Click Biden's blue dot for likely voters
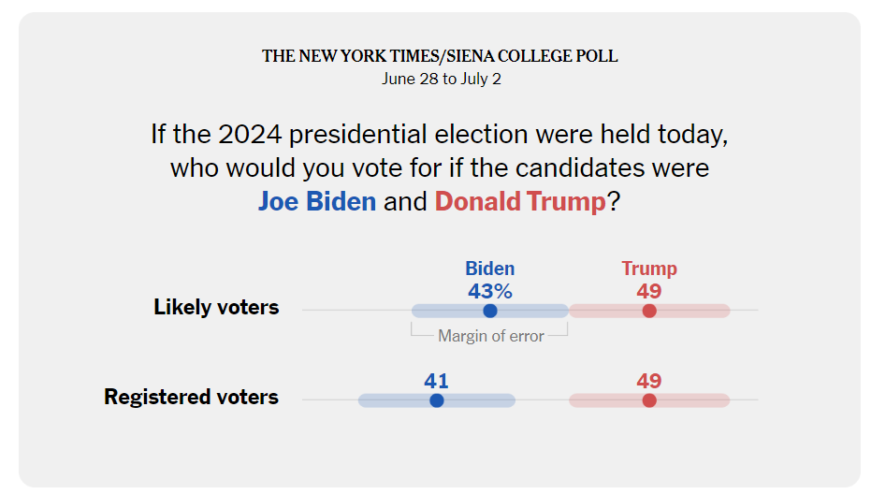 coord(490,311)
